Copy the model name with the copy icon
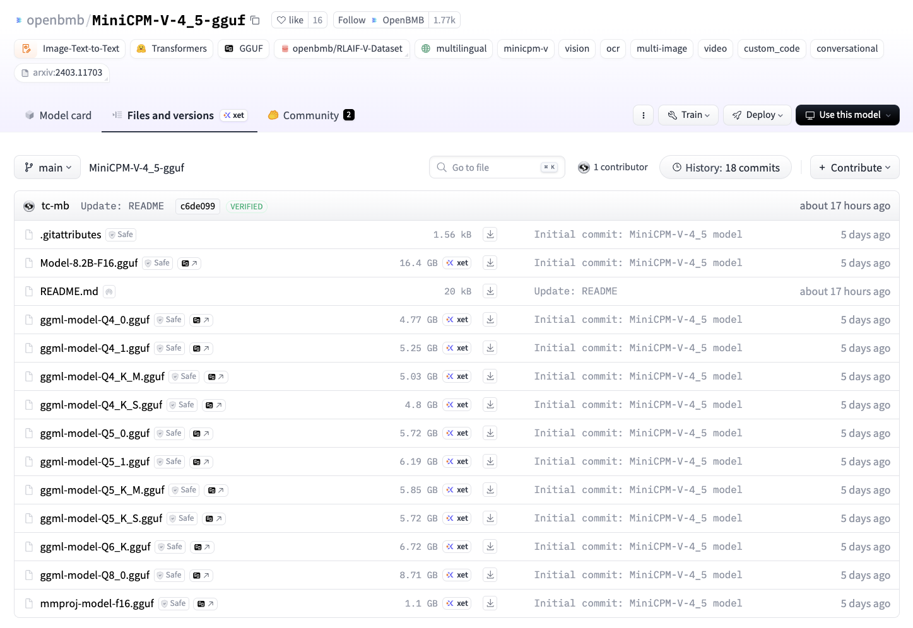 [255, 20]
